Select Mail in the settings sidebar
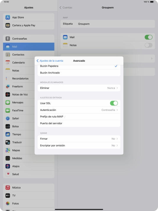This screenshot has height=211, width=158. click(x=29, y=47)
